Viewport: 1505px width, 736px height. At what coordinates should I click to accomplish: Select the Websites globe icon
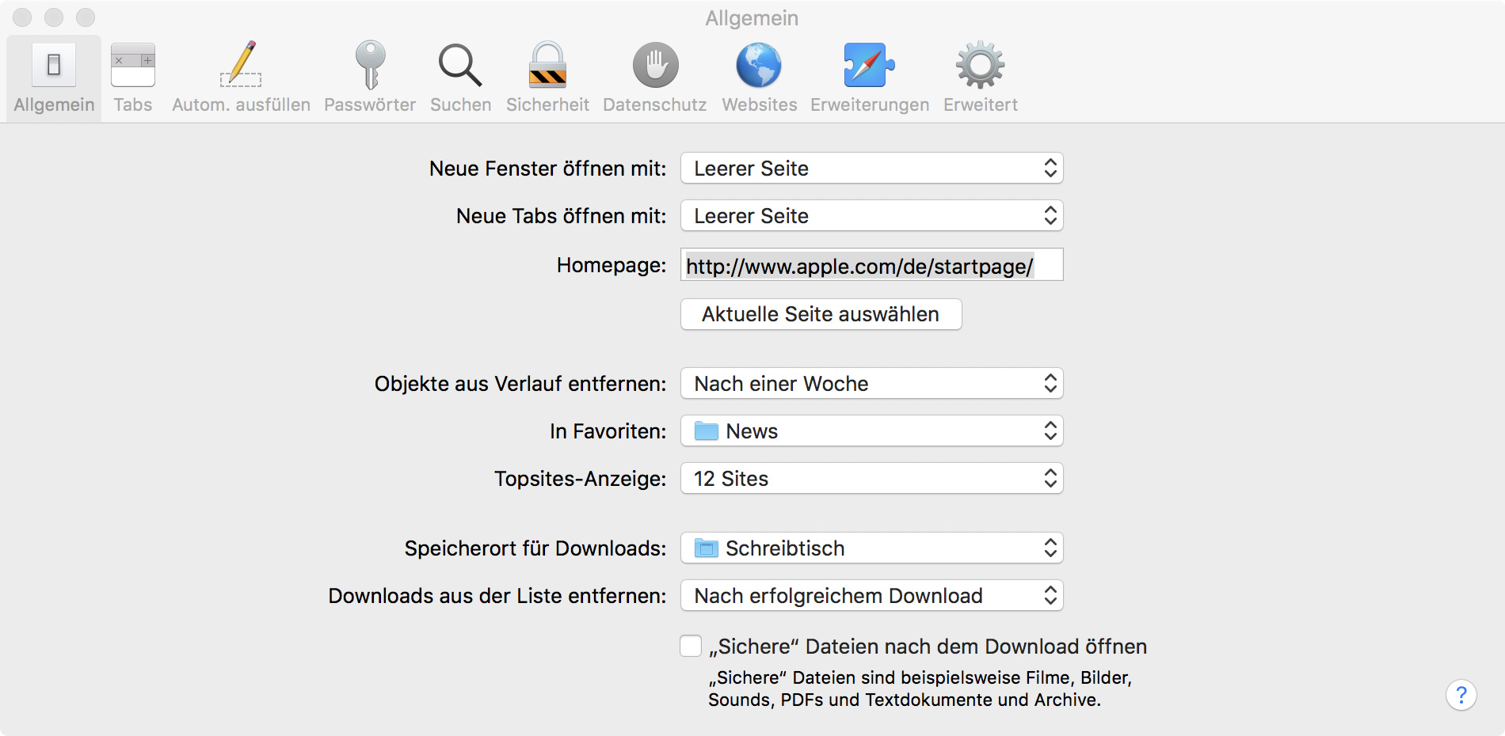click(x=759, y=78)
